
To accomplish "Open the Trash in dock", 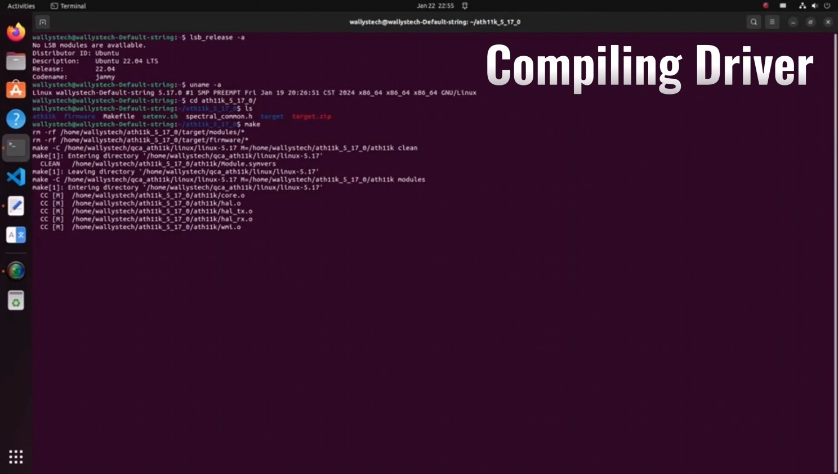I will click(16, 300).
